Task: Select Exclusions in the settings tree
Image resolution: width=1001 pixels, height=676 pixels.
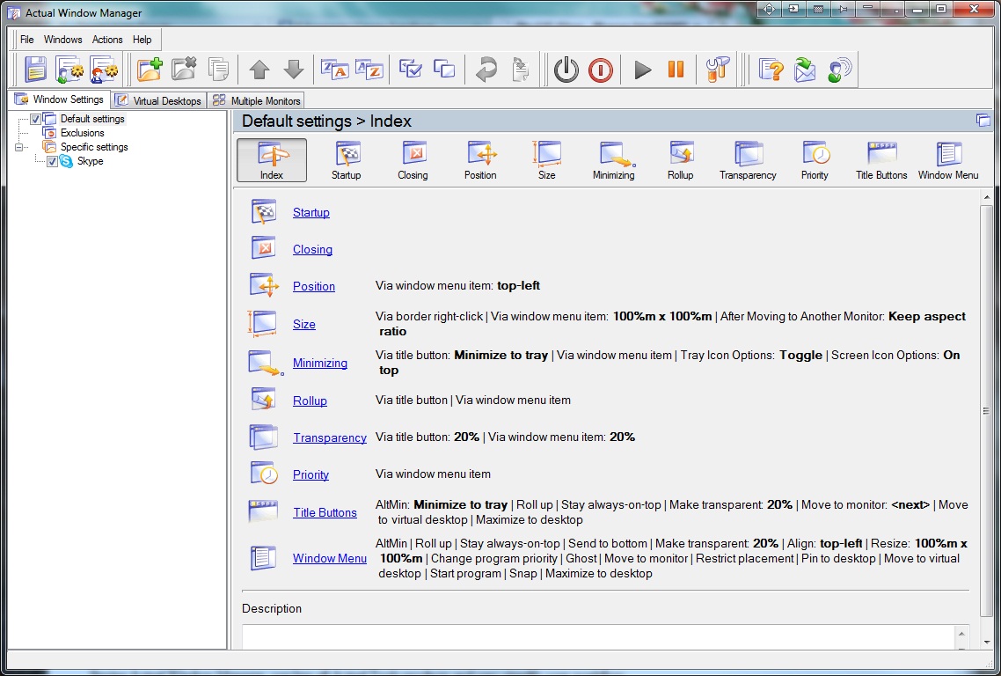Action: pyautogui.click(x=82, y=133)
